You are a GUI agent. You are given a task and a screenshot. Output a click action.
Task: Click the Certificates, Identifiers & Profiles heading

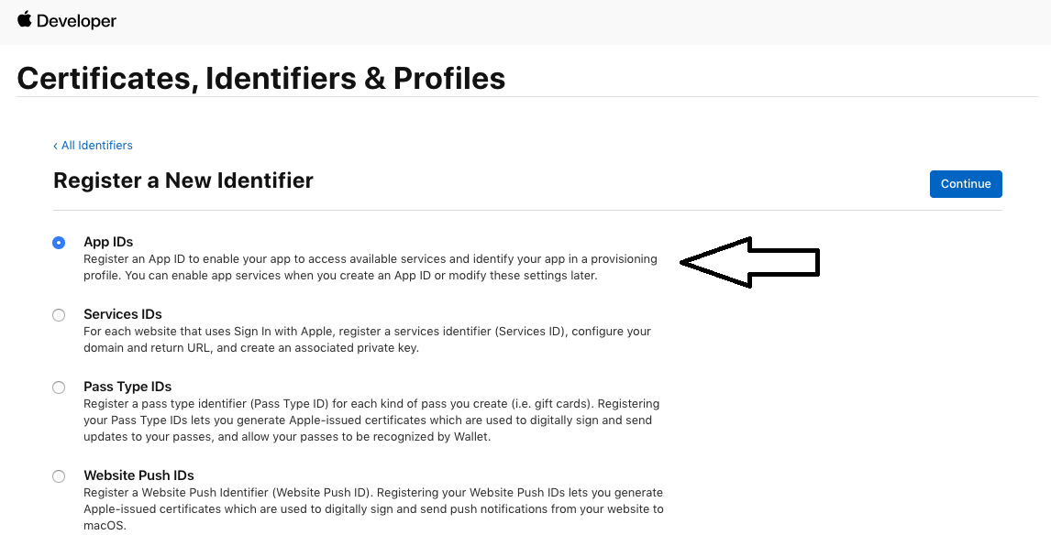[x=261, y=79]
